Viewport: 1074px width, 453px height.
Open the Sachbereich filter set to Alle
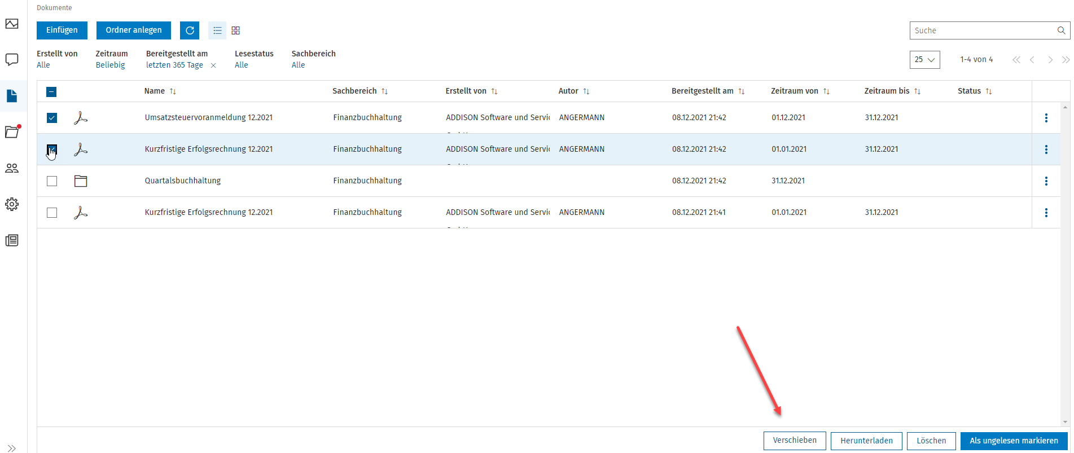pyautogui.click(x=299, y=65)
